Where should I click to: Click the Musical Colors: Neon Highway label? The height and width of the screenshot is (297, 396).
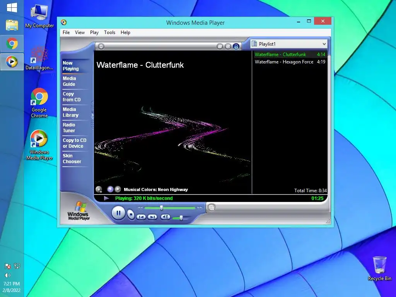(x=156, y=189)
